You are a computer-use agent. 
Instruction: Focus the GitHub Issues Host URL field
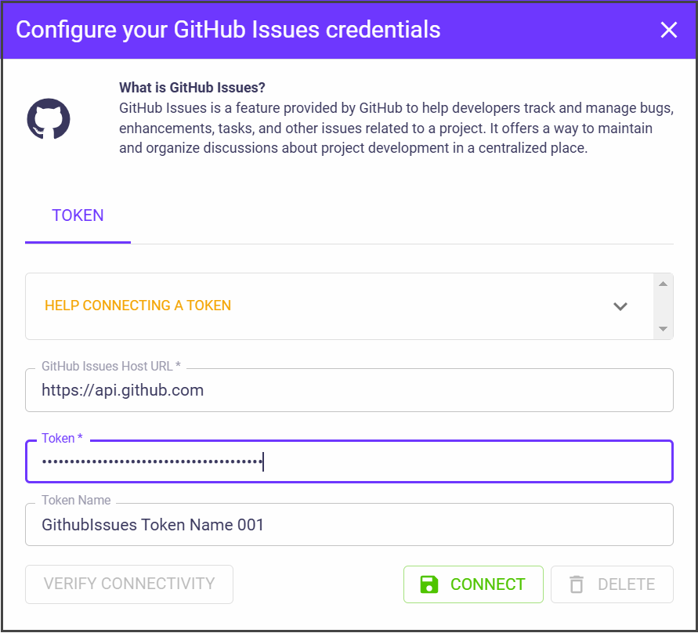click(349, 390)
